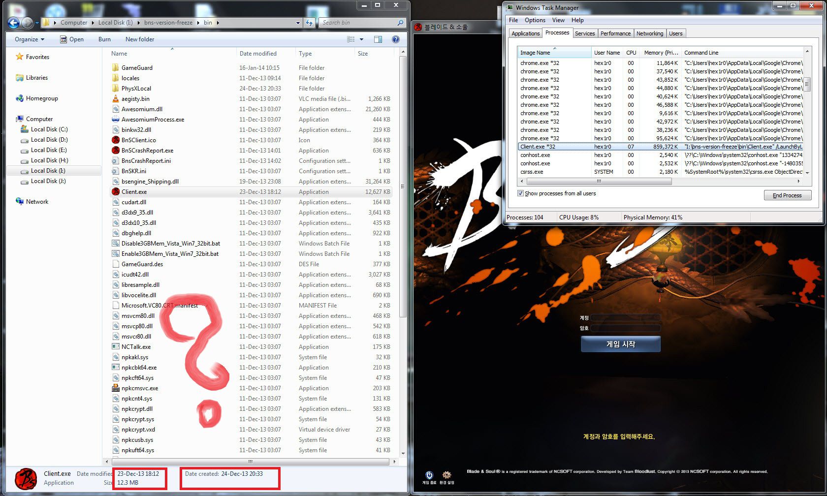Click the game account input field
The image size is (827, 496).
tap(625, 317)
